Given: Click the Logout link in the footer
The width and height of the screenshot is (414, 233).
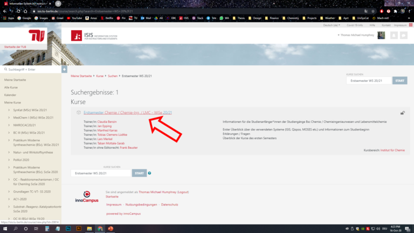Looking at the screenshot, I should point(183,192).
